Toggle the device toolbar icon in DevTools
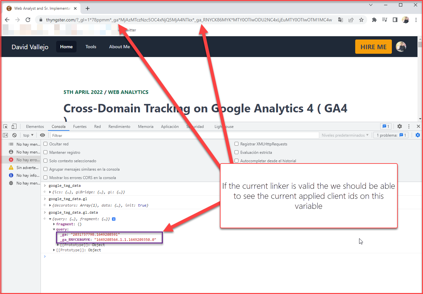The width and height of the screenshot is (423, 294). [x=14, y=126]
